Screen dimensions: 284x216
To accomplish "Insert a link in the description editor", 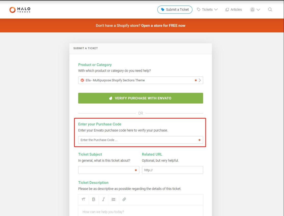I will 124,199.
